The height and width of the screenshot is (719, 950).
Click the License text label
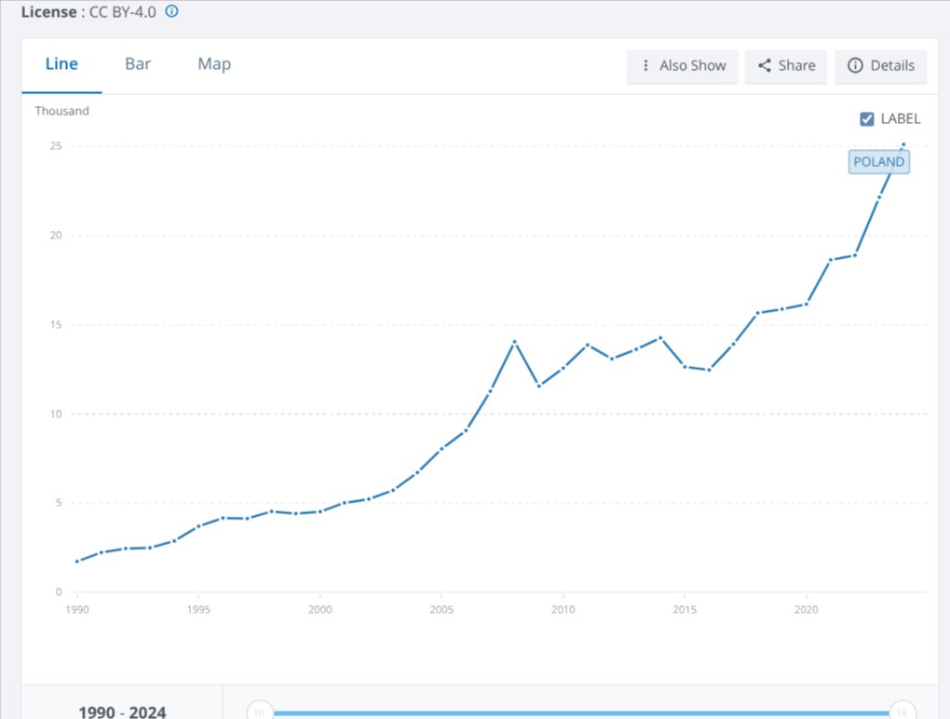tap(49, 11)
